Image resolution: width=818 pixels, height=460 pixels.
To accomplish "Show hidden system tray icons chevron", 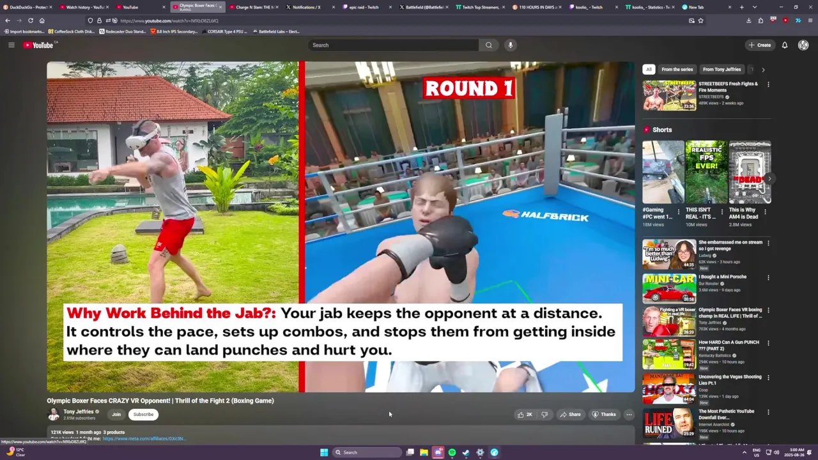I will point(744,452).
